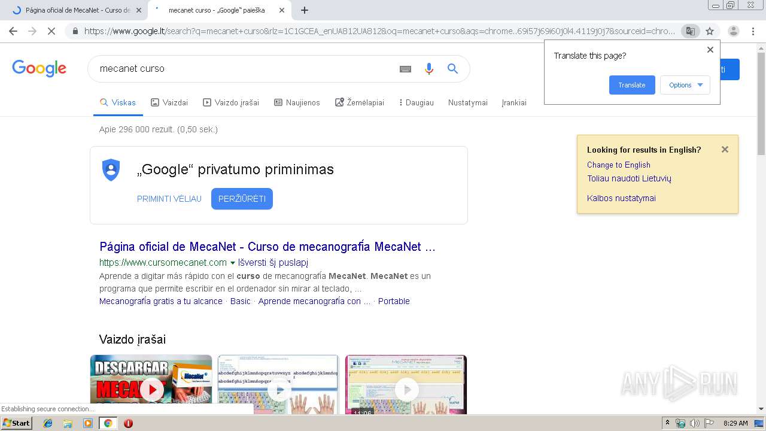Click the PERŽIŪRĖTI button
This screenshot has height=431, width=766.
click(x=242, y=199)
